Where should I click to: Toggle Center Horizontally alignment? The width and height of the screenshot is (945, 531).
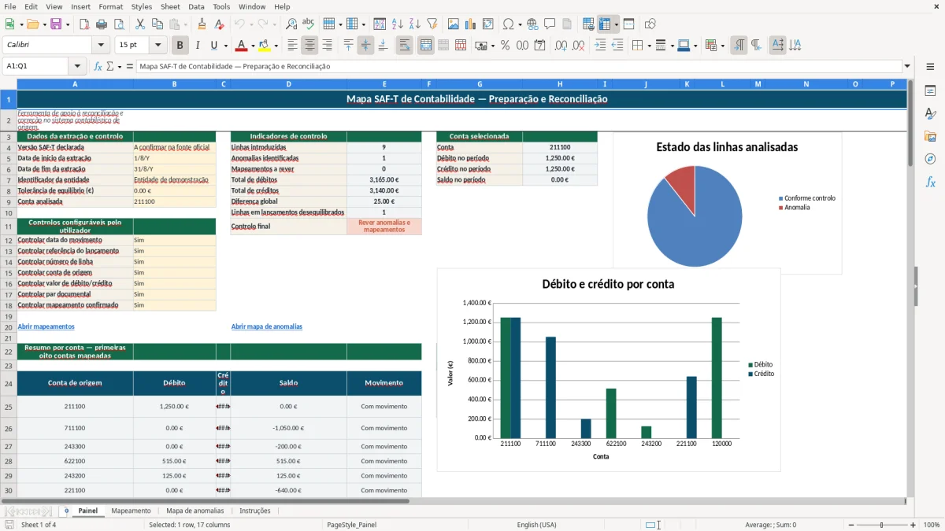[309, 46]
